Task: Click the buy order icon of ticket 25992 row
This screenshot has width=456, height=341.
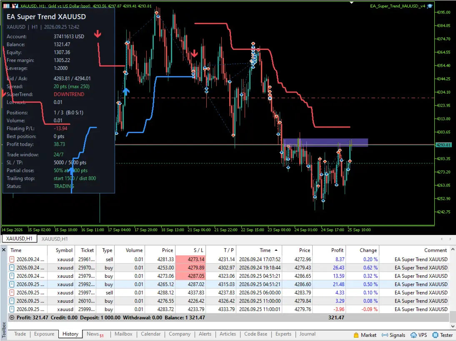Action: [x=12, y=284]
